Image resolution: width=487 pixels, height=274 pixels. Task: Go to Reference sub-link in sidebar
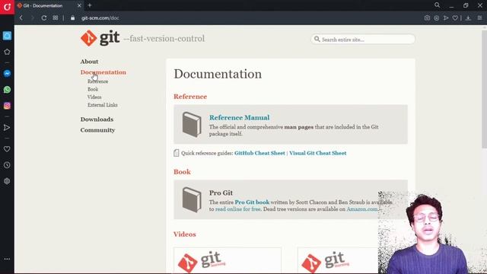(x=98, y=81)
